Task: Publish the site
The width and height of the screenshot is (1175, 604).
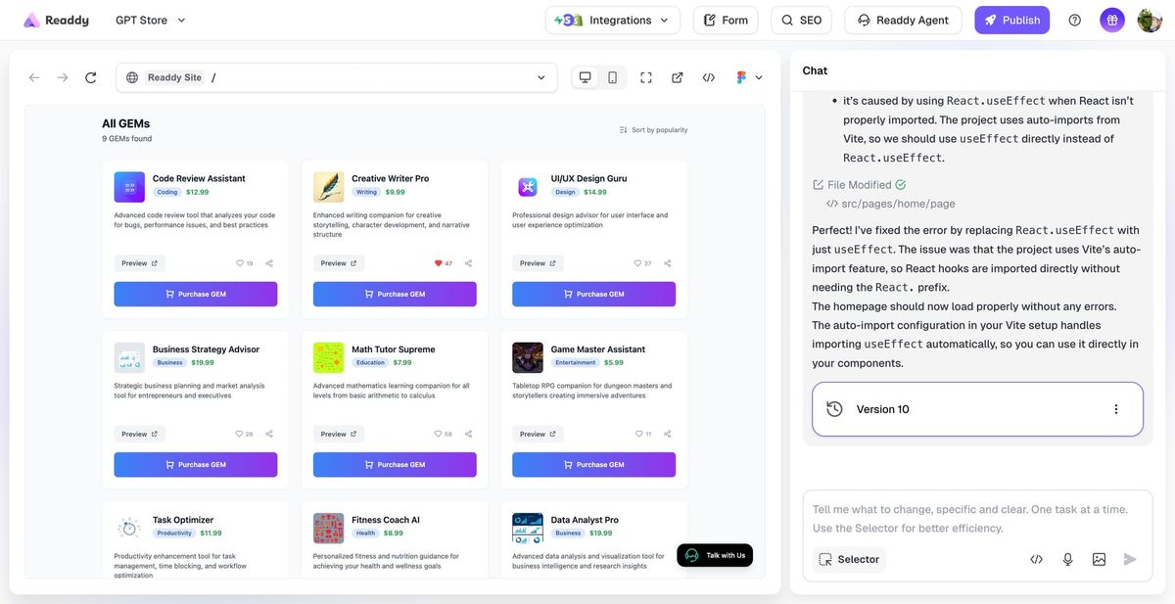Action: pyautogui.click(x=1011, y=20)
